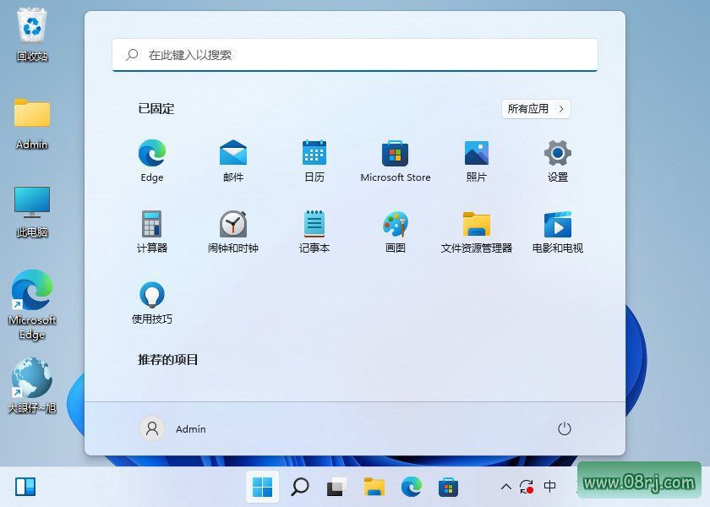Click the 推荐的项目 recommended heading
The height and width of the screenshot is (507, 710).
[168, 359]
